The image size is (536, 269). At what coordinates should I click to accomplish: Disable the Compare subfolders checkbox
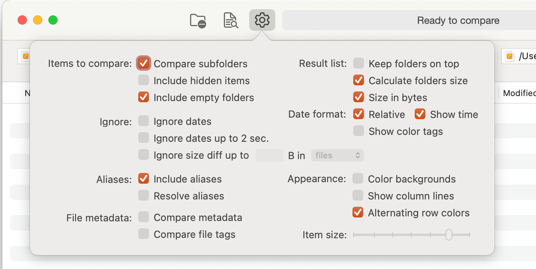pyautogui.click(x=144, y=63)
